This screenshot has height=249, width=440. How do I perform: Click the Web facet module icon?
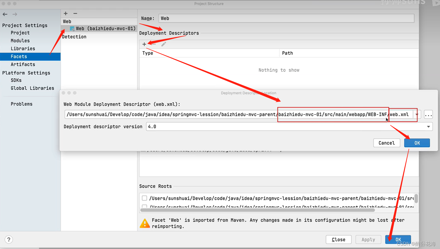(72, 29)
